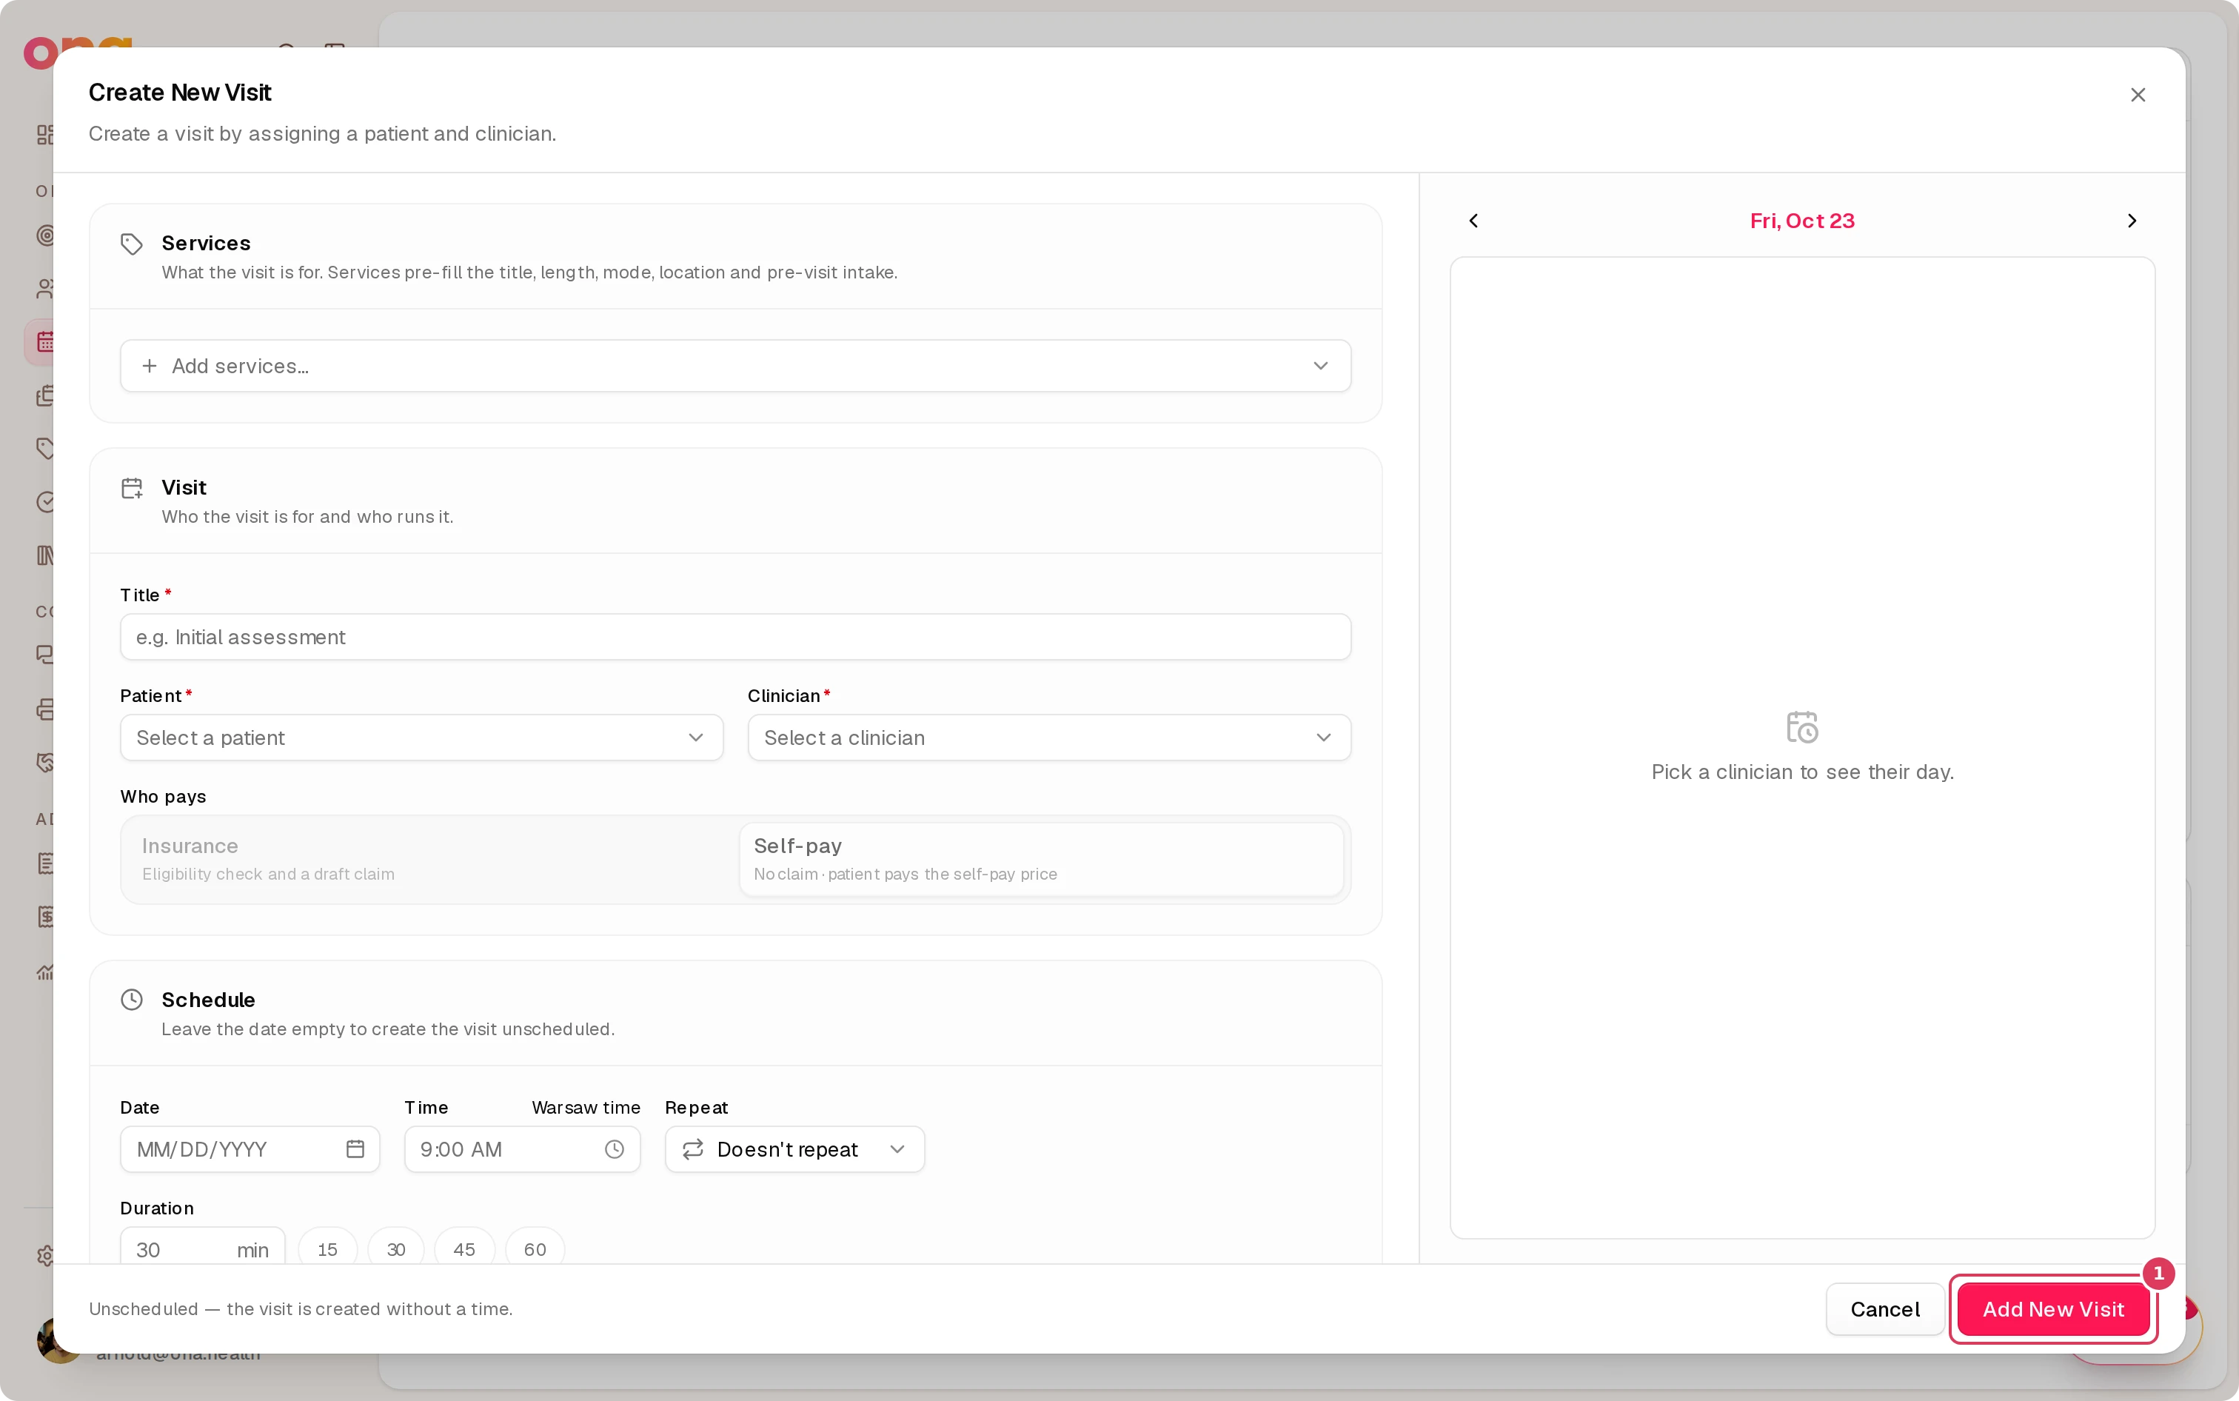
Task: Click the Title input field
Action: click(735, 638)
